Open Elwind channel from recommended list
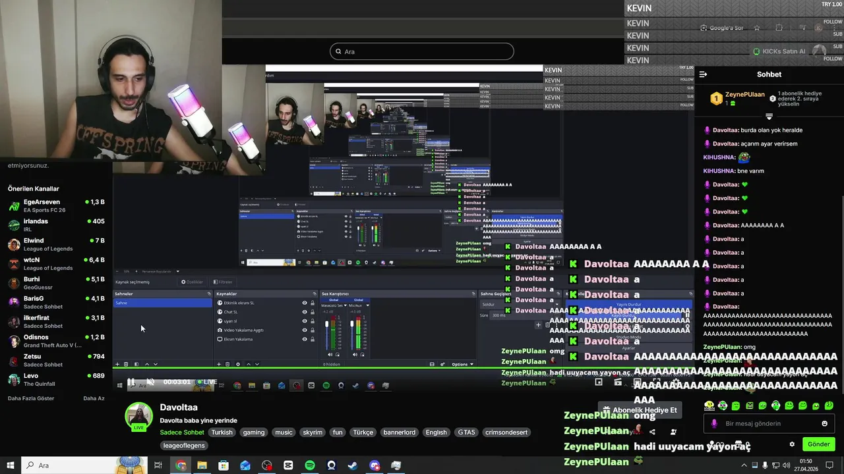The height and width of the screenshot is (474, 844). pyautogui.click(x=56, y=244)
